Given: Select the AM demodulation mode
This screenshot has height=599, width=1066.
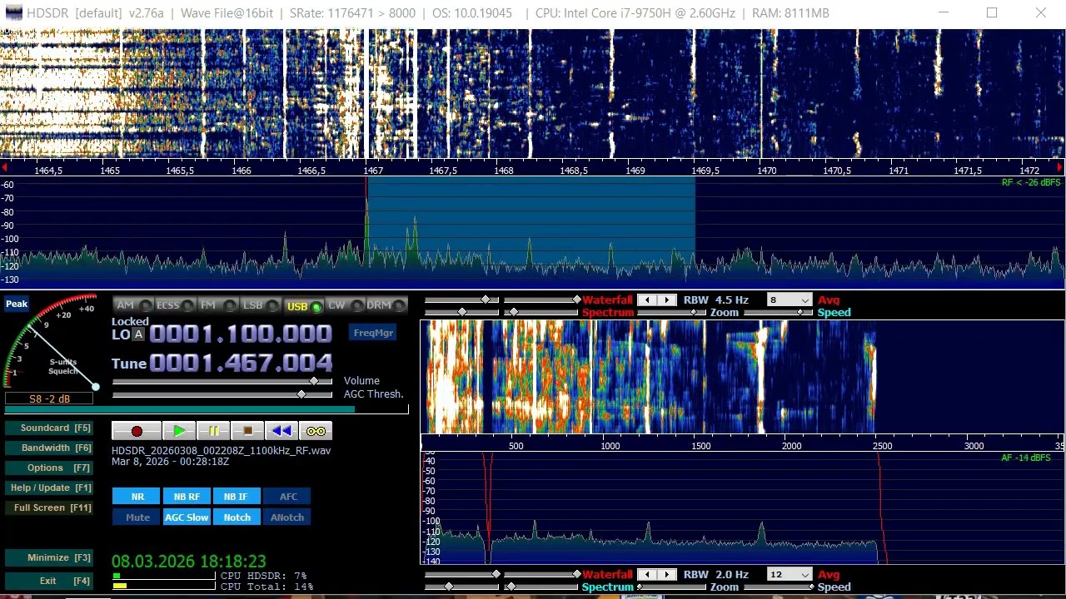Looking at the screenshot, I should coord(133,305).
